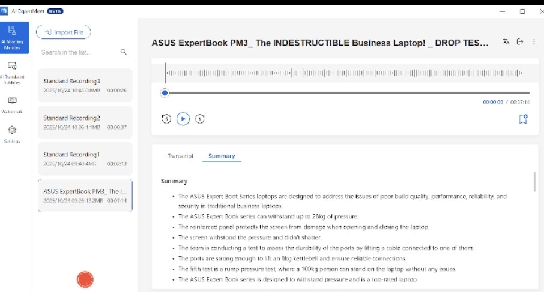This screenshot has width=544, height=292.
Task: Click the playback progress slider handle
Action: click(165, 93)
